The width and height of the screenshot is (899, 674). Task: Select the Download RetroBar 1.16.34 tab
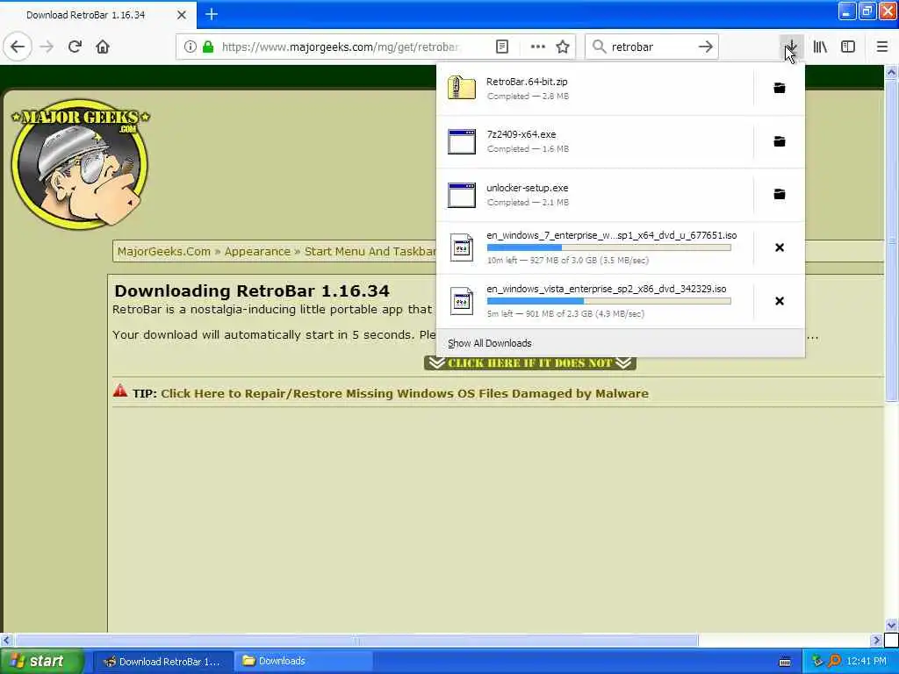click(x=86, y=15)
